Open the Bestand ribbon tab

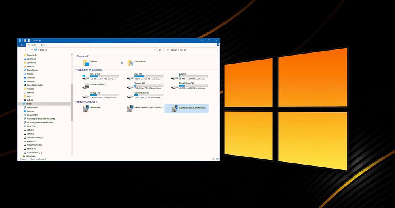(22, 45)
